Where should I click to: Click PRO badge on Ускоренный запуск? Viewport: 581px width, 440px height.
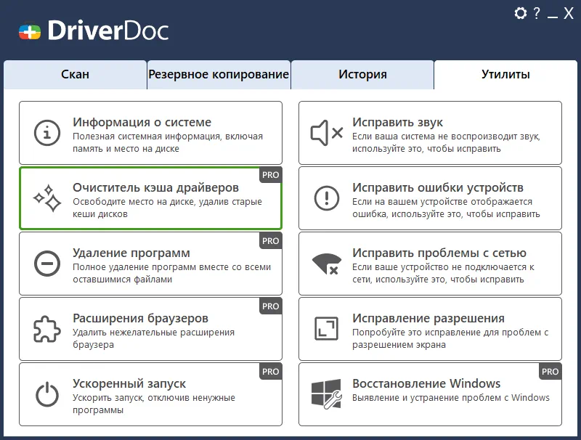270,372
